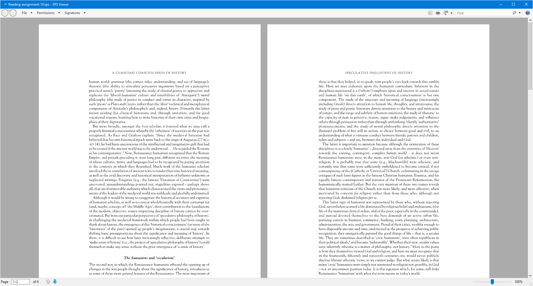Image resolution: width=533 pixels, height=286 pixels.
Task: Click the XPS Viewer app icon in title bar
Action: [5, 4]
